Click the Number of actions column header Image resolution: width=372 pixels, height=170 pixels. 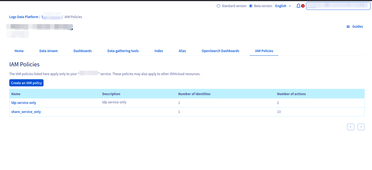pyautogui.click(x=291, y=94)
